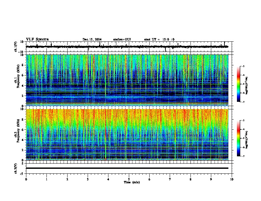Click inside the ch.1 spectrogram panel
Screen dimensions: 261x201
(x=127, y=80)
